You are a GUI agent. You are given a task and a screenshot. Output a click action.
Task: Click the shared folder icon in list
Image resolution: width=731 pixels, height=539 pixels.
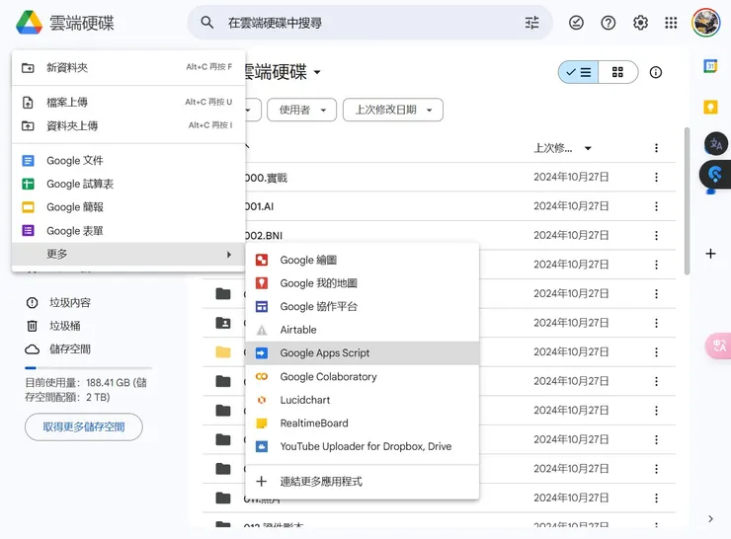223,323
